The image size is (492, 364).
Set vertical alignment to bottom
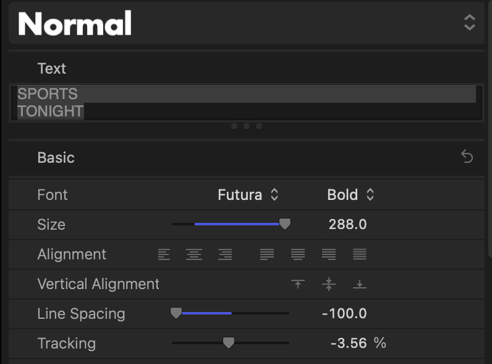[360, 284]
